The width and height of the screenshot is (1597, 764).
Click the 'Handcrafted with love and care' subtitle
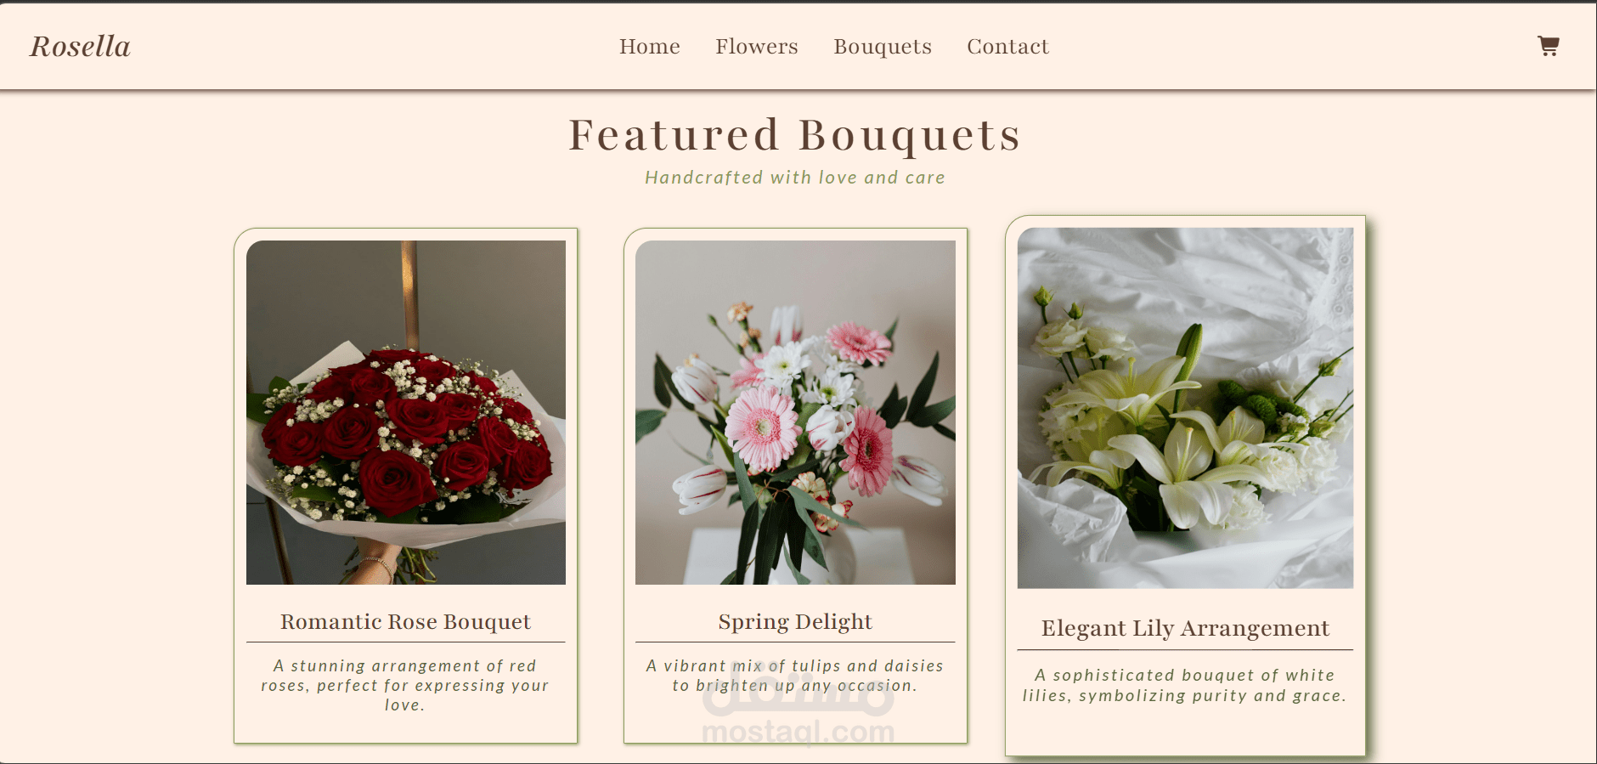pyautogui.click(x=795, y=178)
